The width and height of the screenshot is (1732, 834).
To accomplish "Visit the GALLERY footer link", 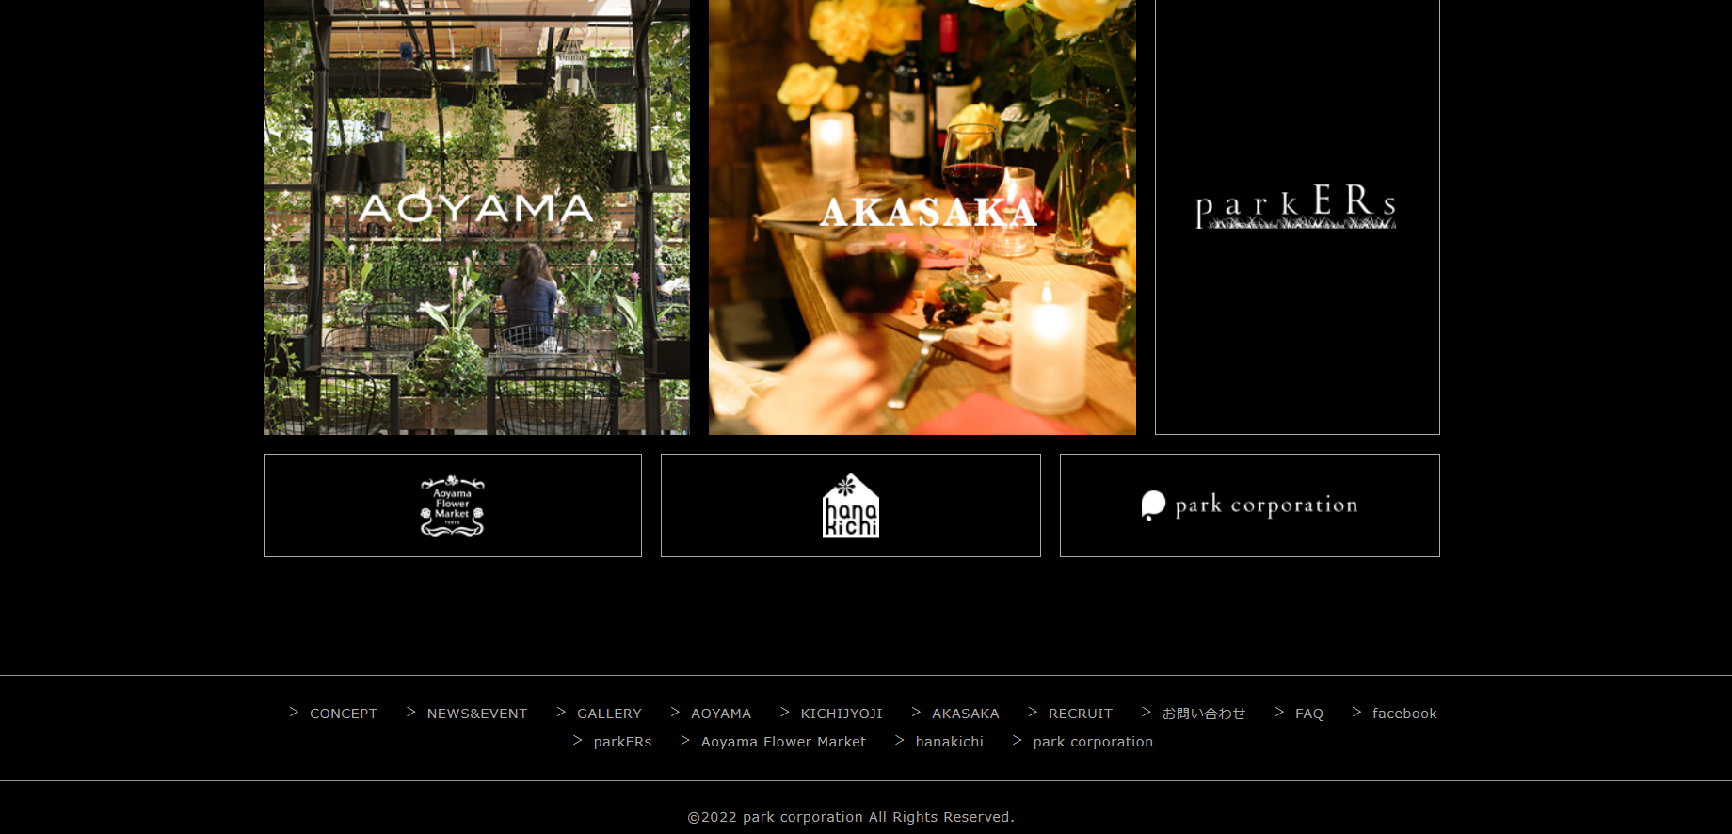I will coord(609,714).
